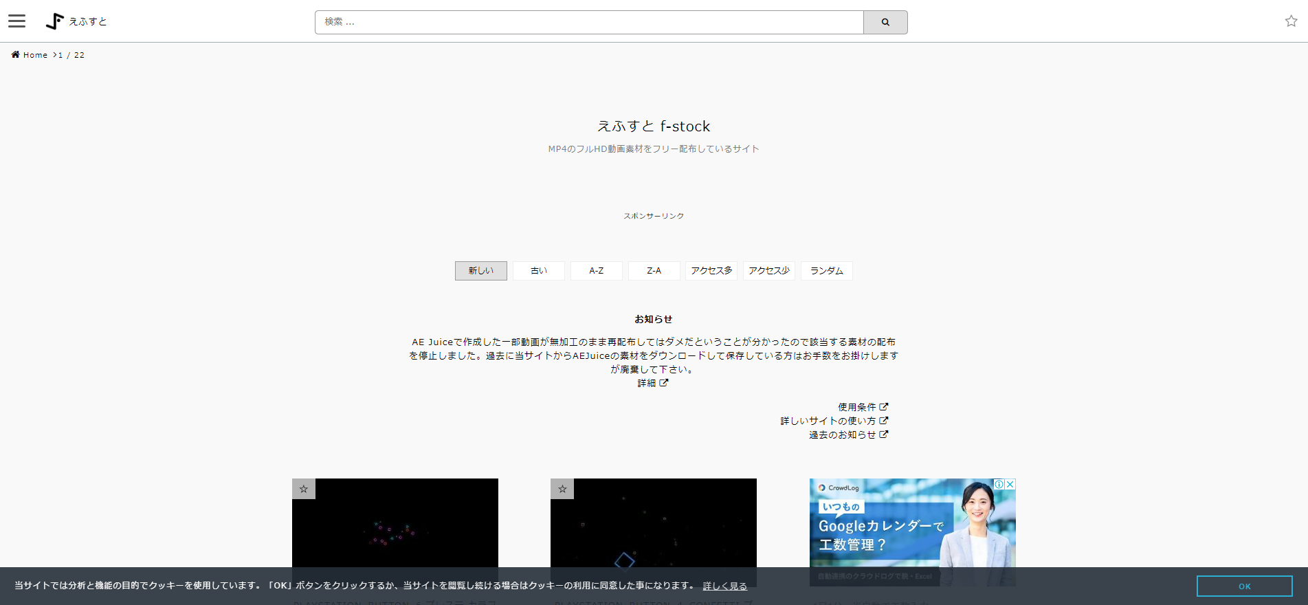Viewport: 1308px width, 605px height.
Task: Sort by 新しい (newest)
Action: tap(481, 271)
